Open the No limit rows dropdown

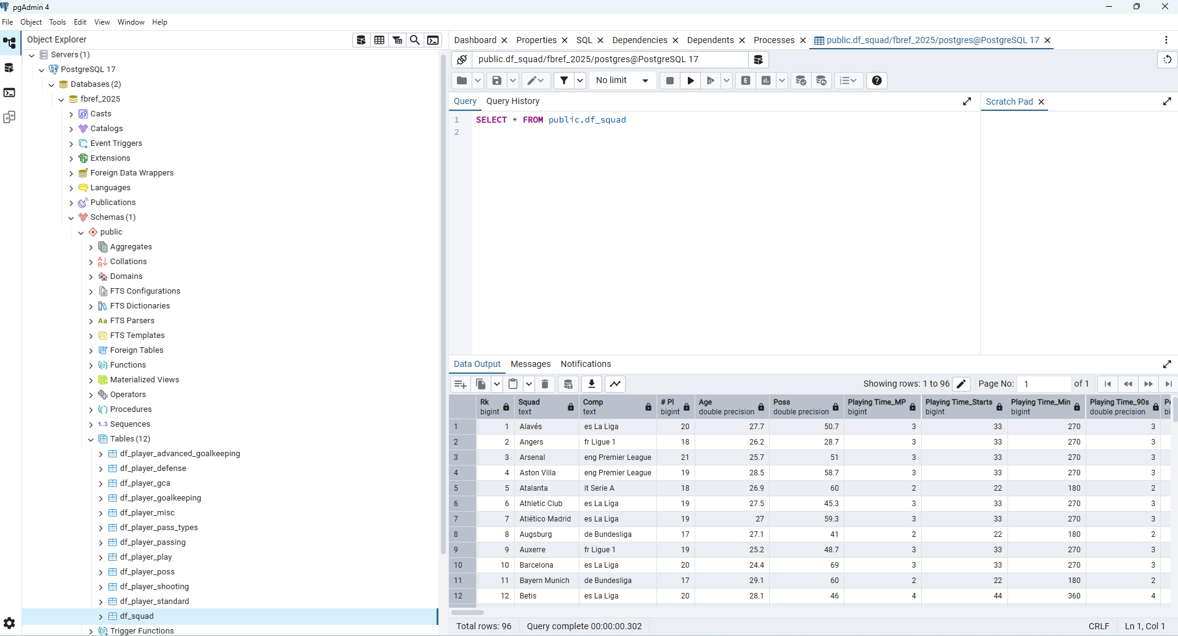pyautogui.click(x=623, y=81)
